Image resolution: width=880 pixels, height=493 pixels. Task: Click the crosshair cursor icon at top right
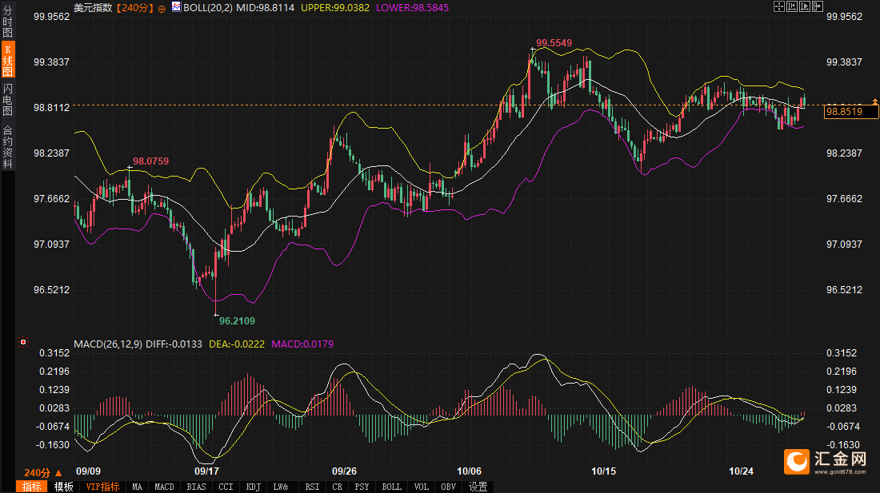point(779,6)
